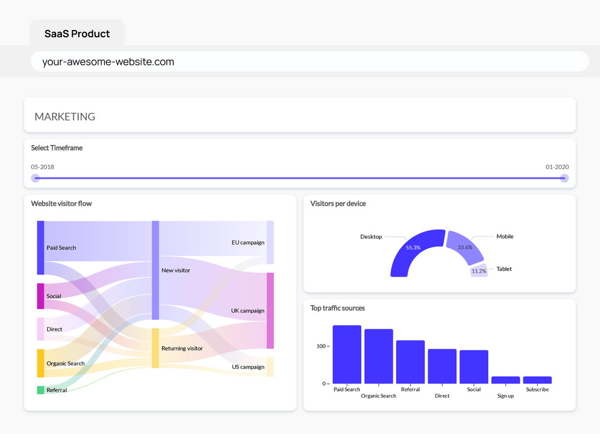Select the SaaS Product tab
Screen dimensions: 600x434
77,33
